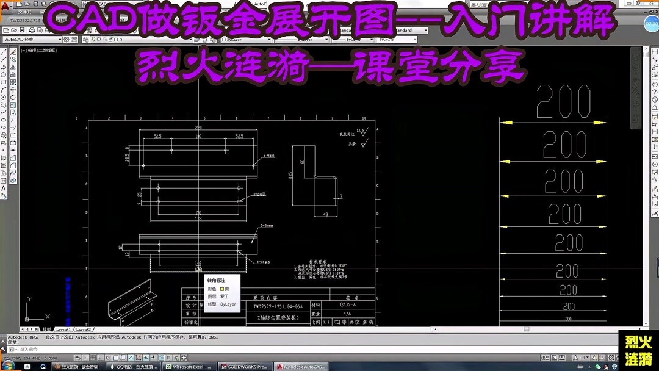
Task: Switch to the Layout1 tab
Action: pyautogui.click(x=64, y=329)
